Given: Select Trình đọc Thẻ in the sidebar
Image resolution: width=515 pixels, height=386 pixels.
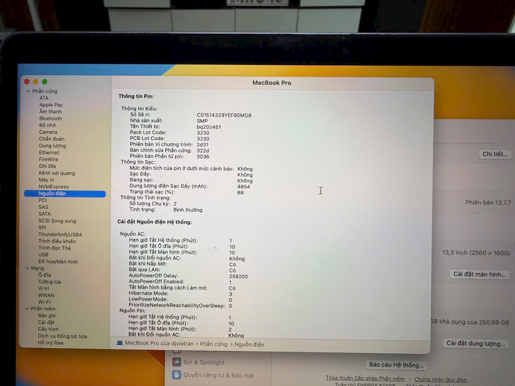Looking at the screenshot, I should click(x=55, y=248).
